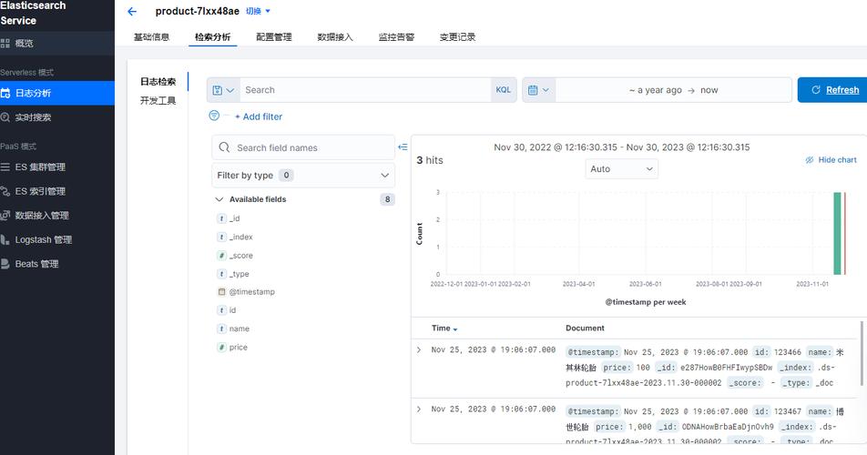Open the 切换 instance switcher dropdown
The width and height of the screenshot is (867, 455).
coord(259,11)
